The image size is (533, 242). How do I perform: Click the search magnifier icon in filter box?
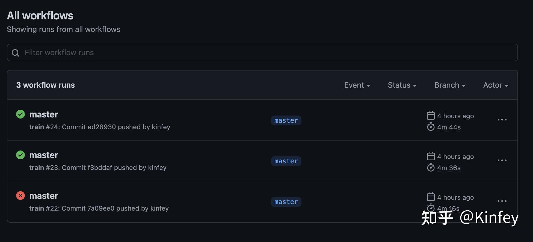pos(16,53)
